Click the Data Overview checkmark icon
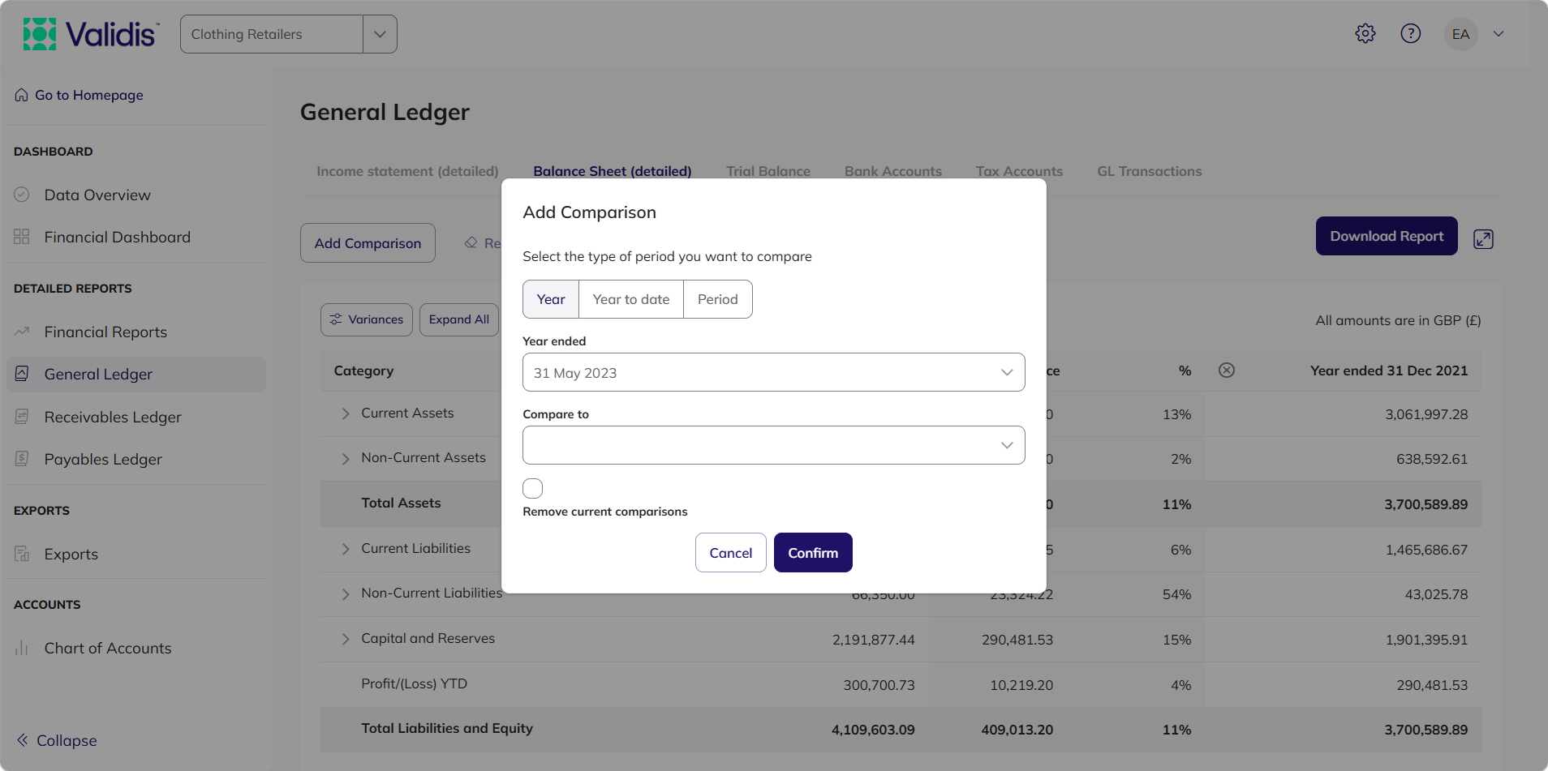 (x=22, y=195)
